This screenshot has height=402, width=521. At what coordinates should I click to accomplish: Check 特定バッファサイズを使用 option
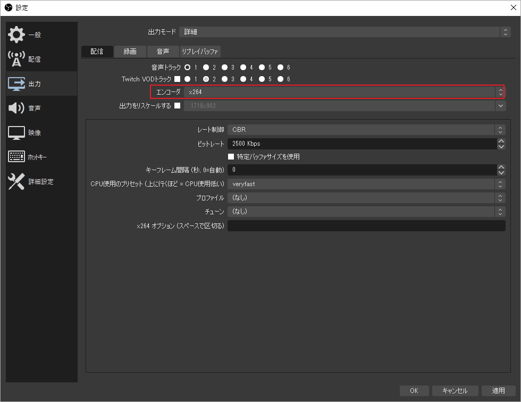(x=231, y=156)
